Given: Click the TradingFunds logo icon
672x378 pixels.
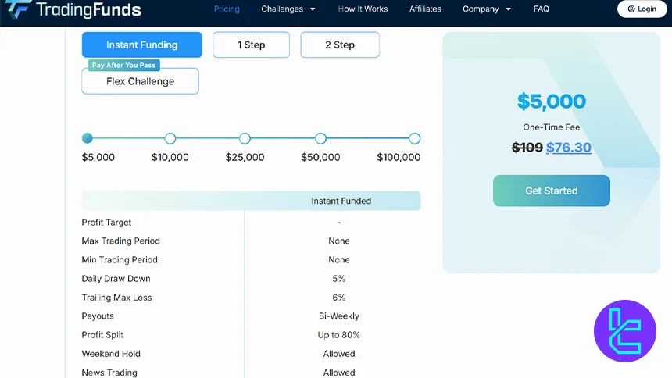Looking at the screenshot, I should (18, 9).
